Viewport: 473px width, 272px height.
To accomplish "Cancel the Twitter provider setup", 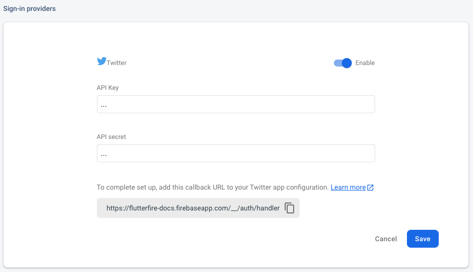I will [x=386, y=239].
